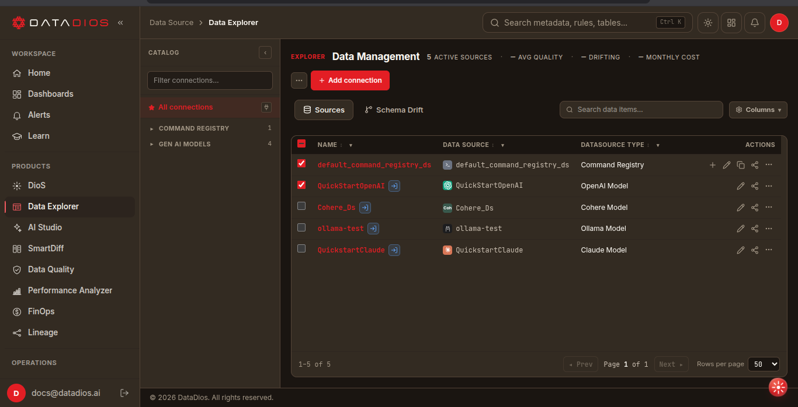Edit default_command_registry_ds with pencil icon

point(727,165)
